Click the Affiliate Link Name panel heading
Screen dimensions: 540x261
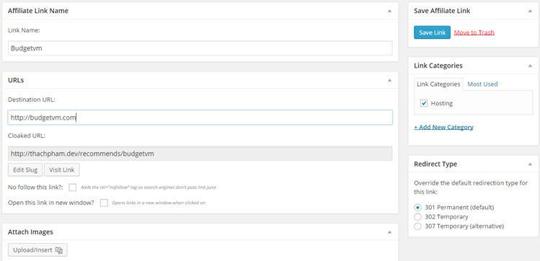click(x=38, y=11)
